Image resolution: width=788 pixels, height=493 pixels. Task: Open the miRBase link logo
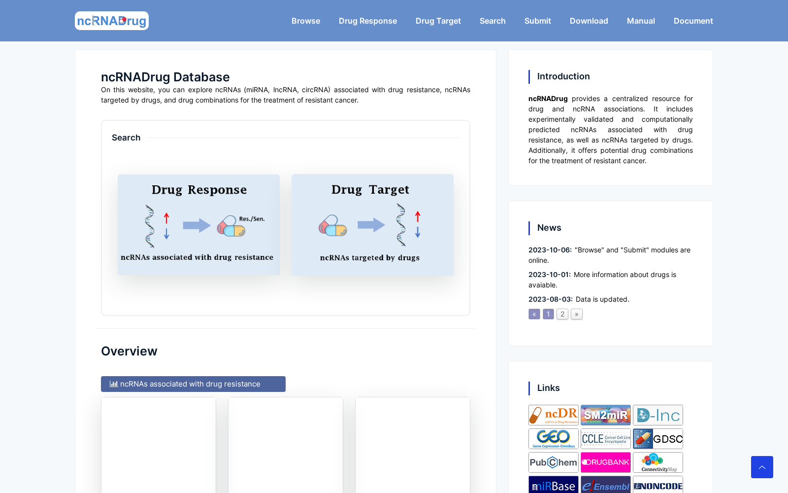(554, 485)
